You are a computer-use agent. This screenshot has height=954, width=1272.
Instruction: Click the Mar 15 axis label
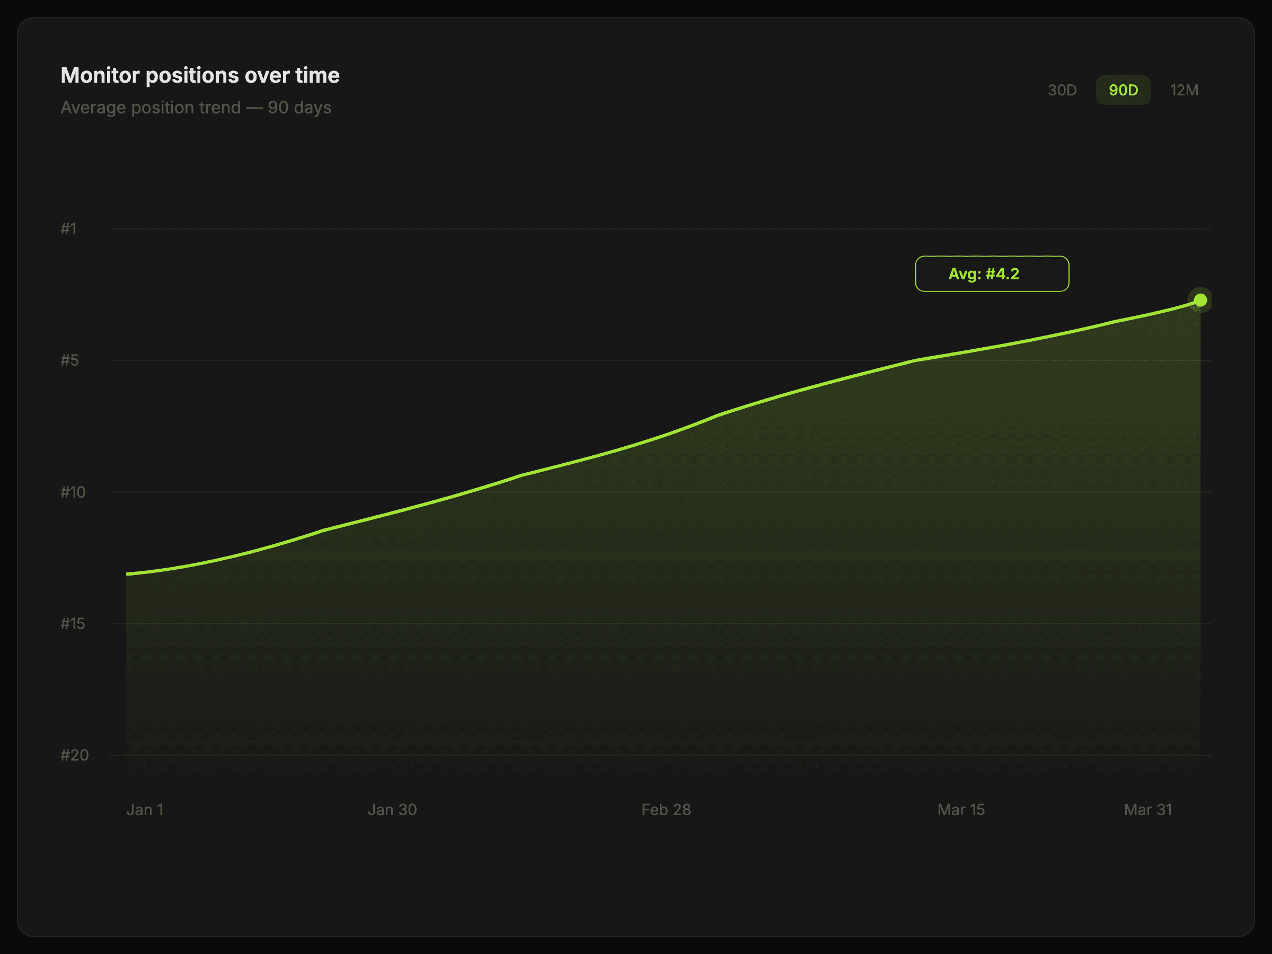click(x=960, y=810)
